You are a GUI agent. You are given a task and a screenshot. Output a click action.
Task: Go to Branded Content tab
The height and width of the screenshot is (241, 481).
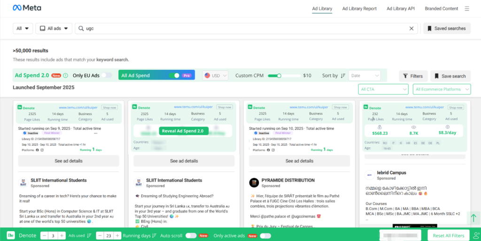(x=441, y=8)
